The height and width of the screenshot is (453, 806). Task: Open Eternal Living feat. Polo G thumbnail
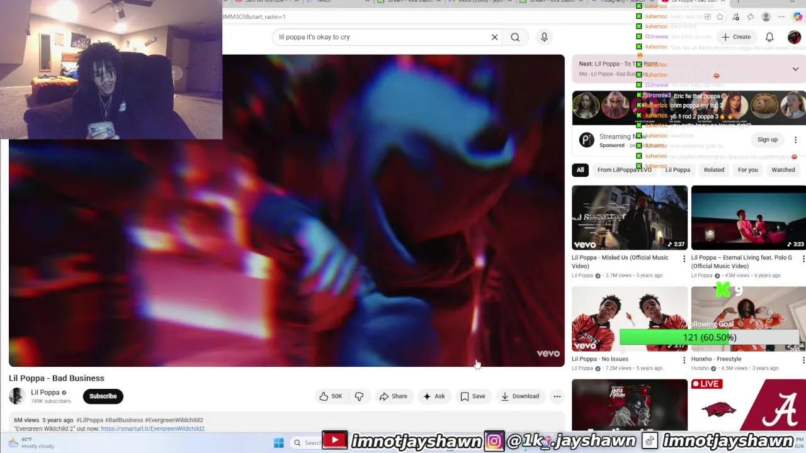(x=749, y=218)
